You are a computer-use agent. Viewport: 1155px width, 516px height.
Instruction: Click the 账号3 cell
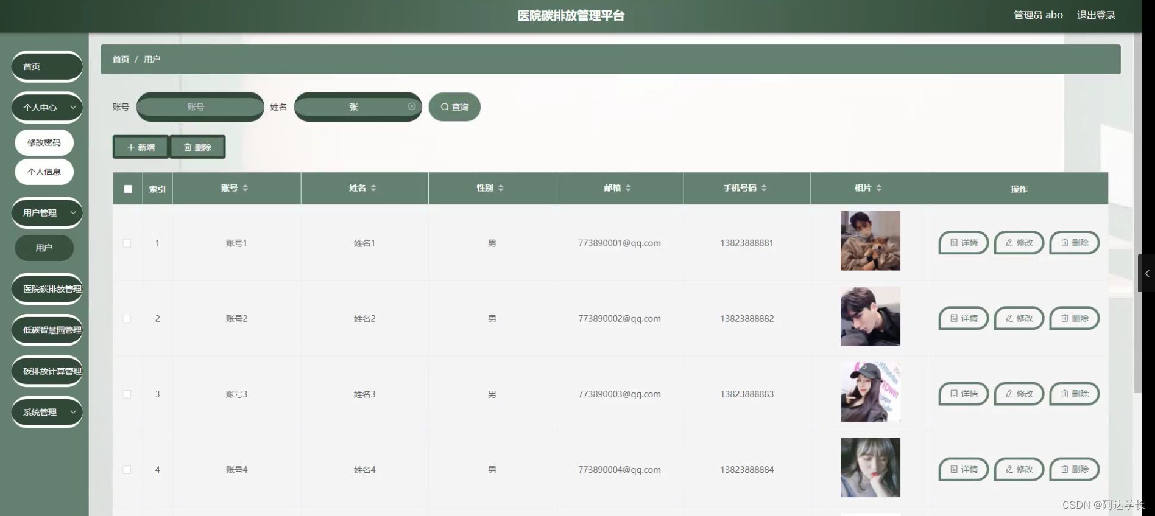tap(236, 394)
